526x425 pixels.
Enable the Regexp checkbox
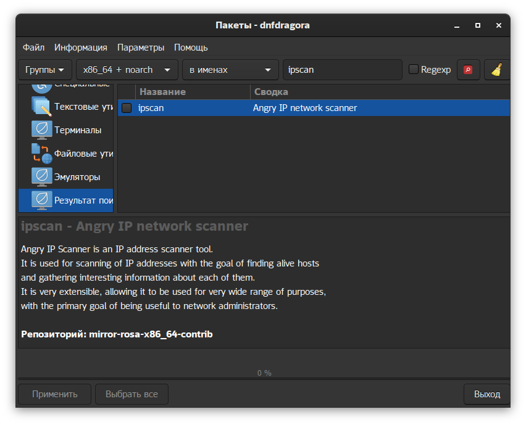click(414, 70)
